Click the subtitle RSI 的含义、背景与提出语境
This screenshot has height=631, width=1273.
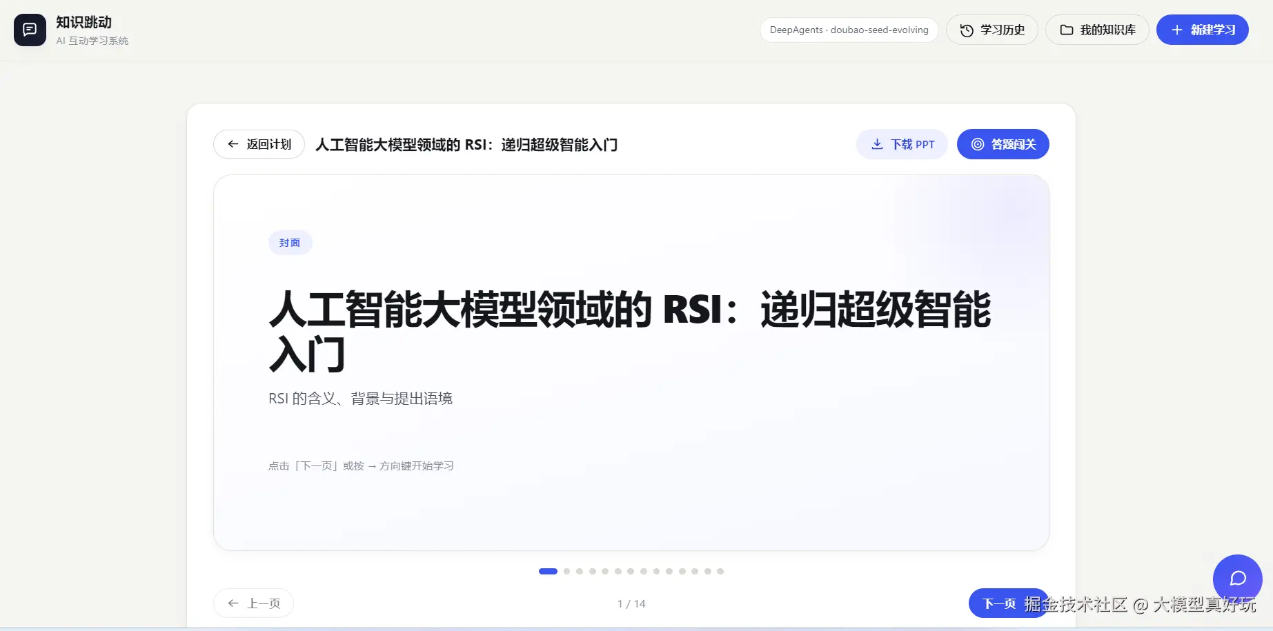click(360, 399)
